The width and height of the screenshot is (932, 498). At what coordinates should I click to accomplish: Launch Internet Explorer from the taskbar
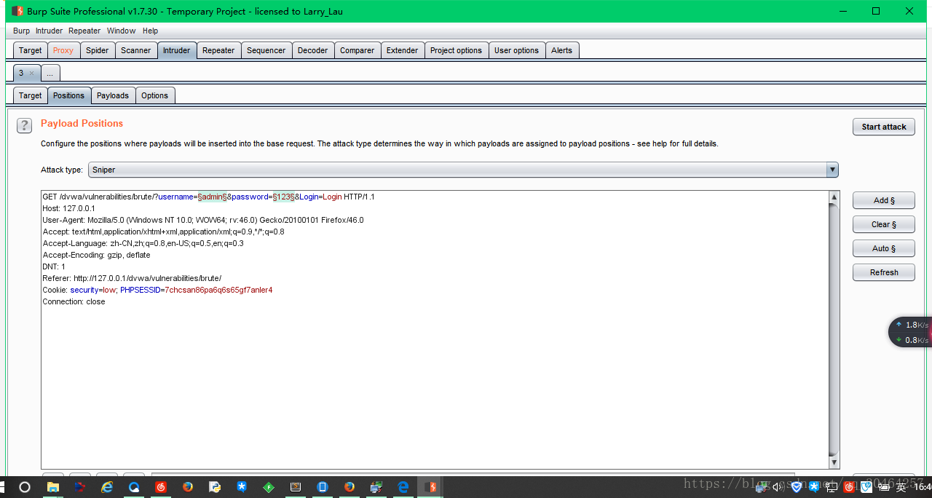pos(107,487)
